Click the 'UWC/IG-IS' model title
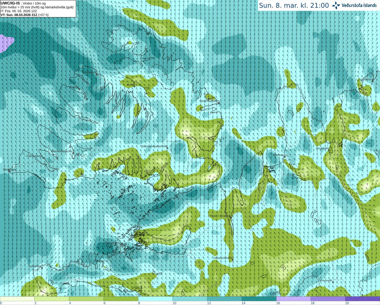Image resolution: width=380 pixels, height=305 pixels. point(10,3)
